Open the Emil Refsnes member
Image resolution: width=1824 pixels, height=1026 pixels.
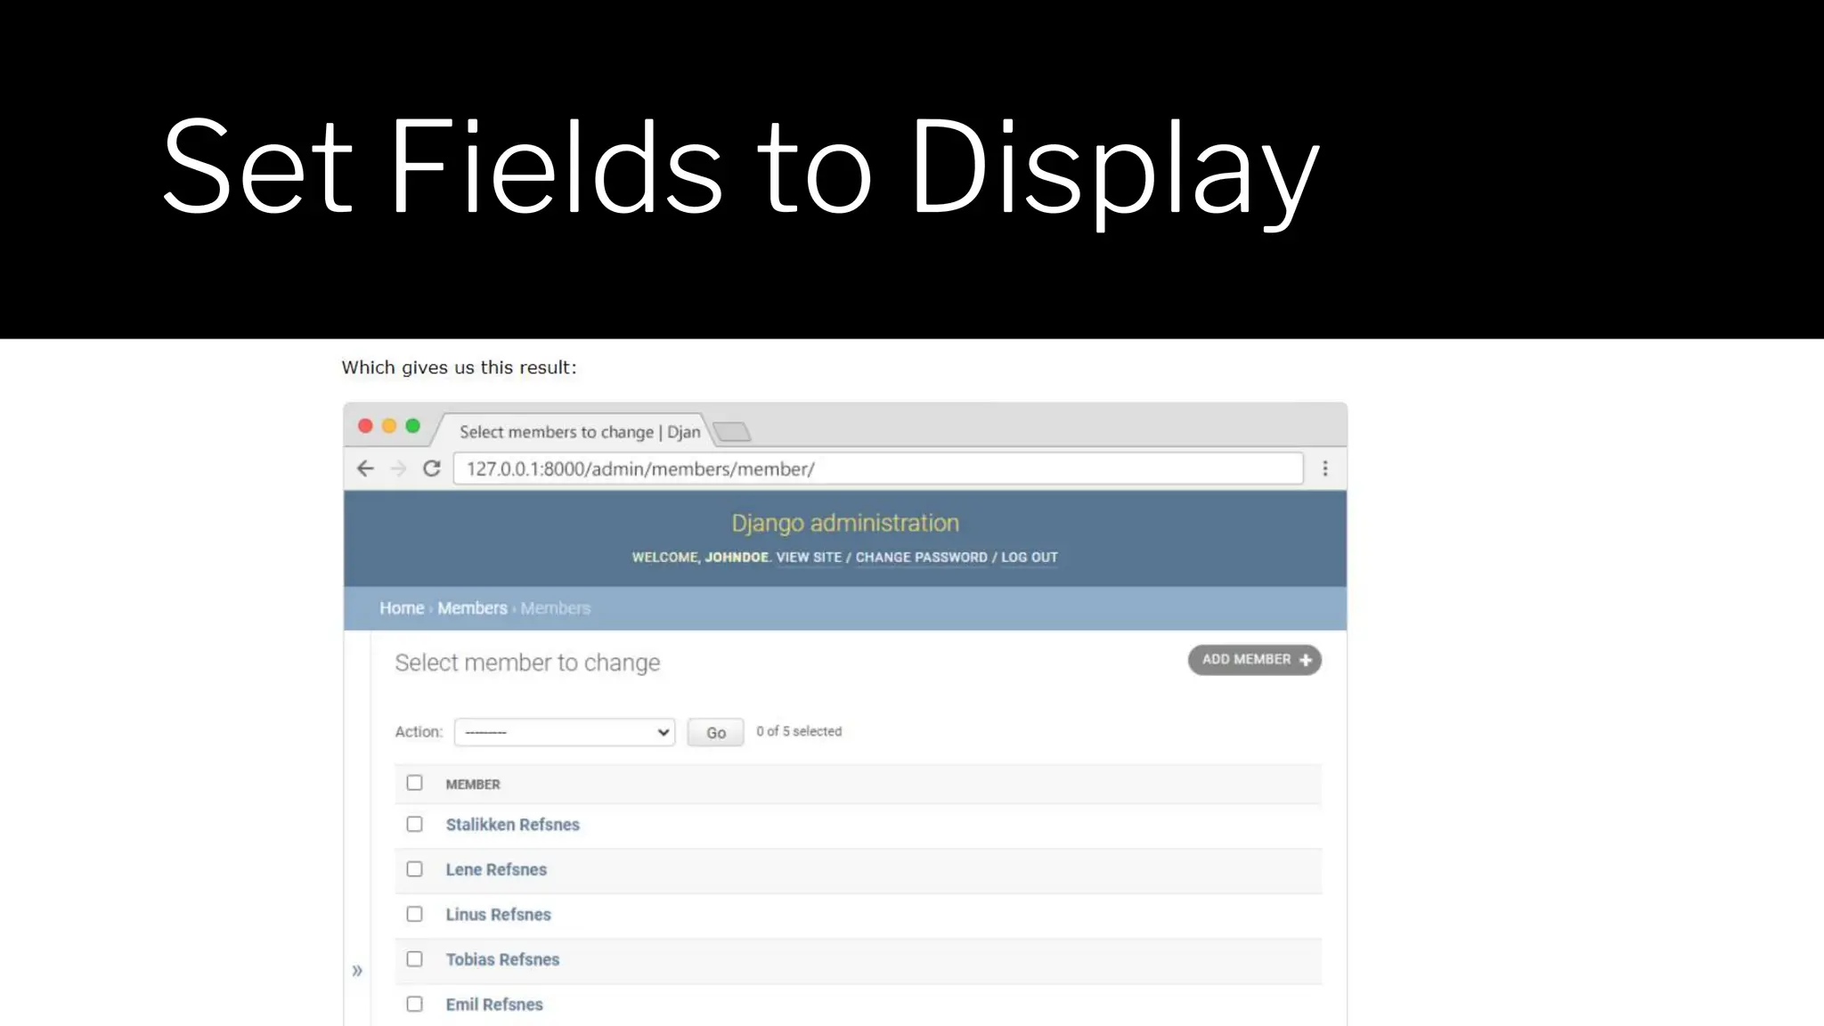click(494, 1005)
